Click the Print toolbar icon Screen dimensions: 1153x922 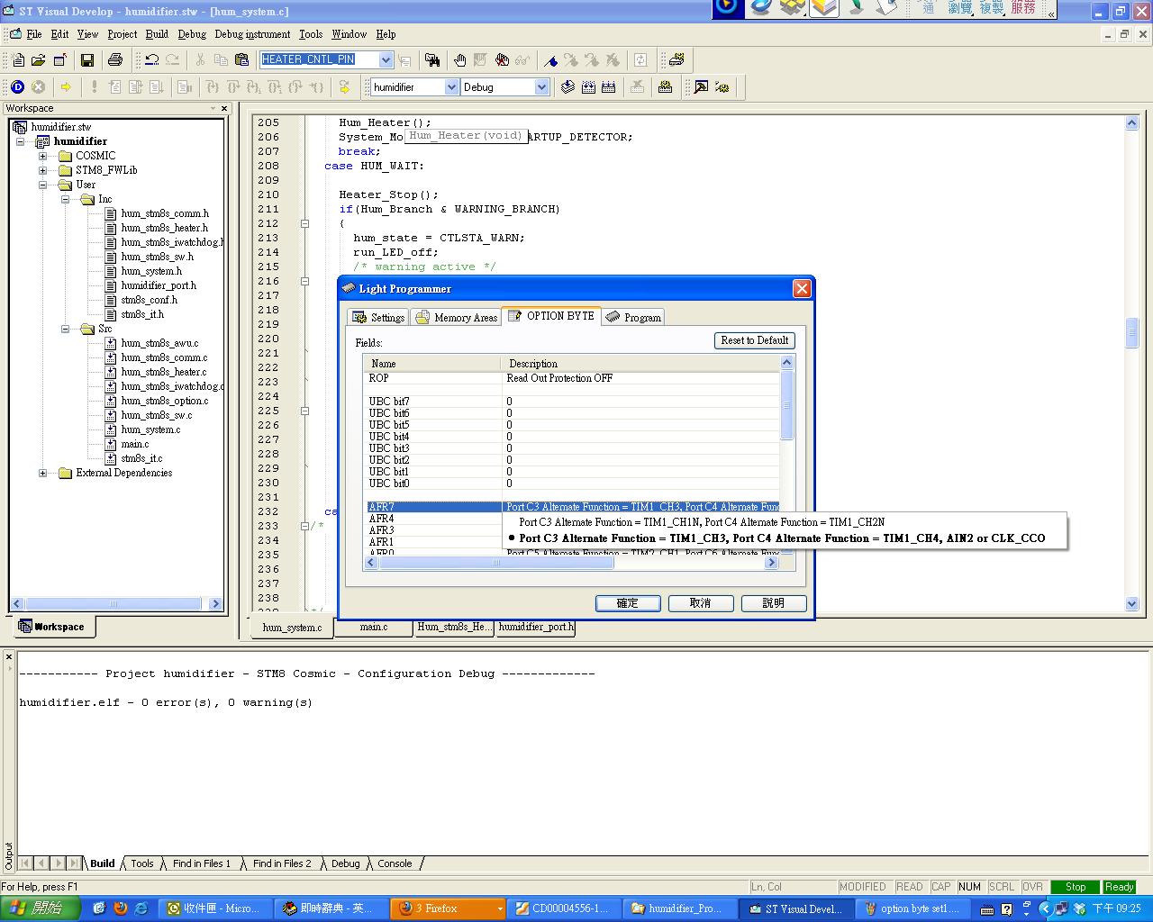(114, 60)
